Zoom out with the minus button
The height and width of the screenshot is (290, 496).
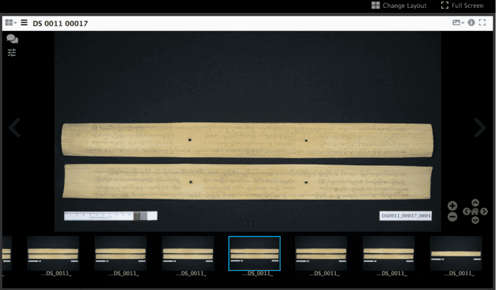coord(452,217)
